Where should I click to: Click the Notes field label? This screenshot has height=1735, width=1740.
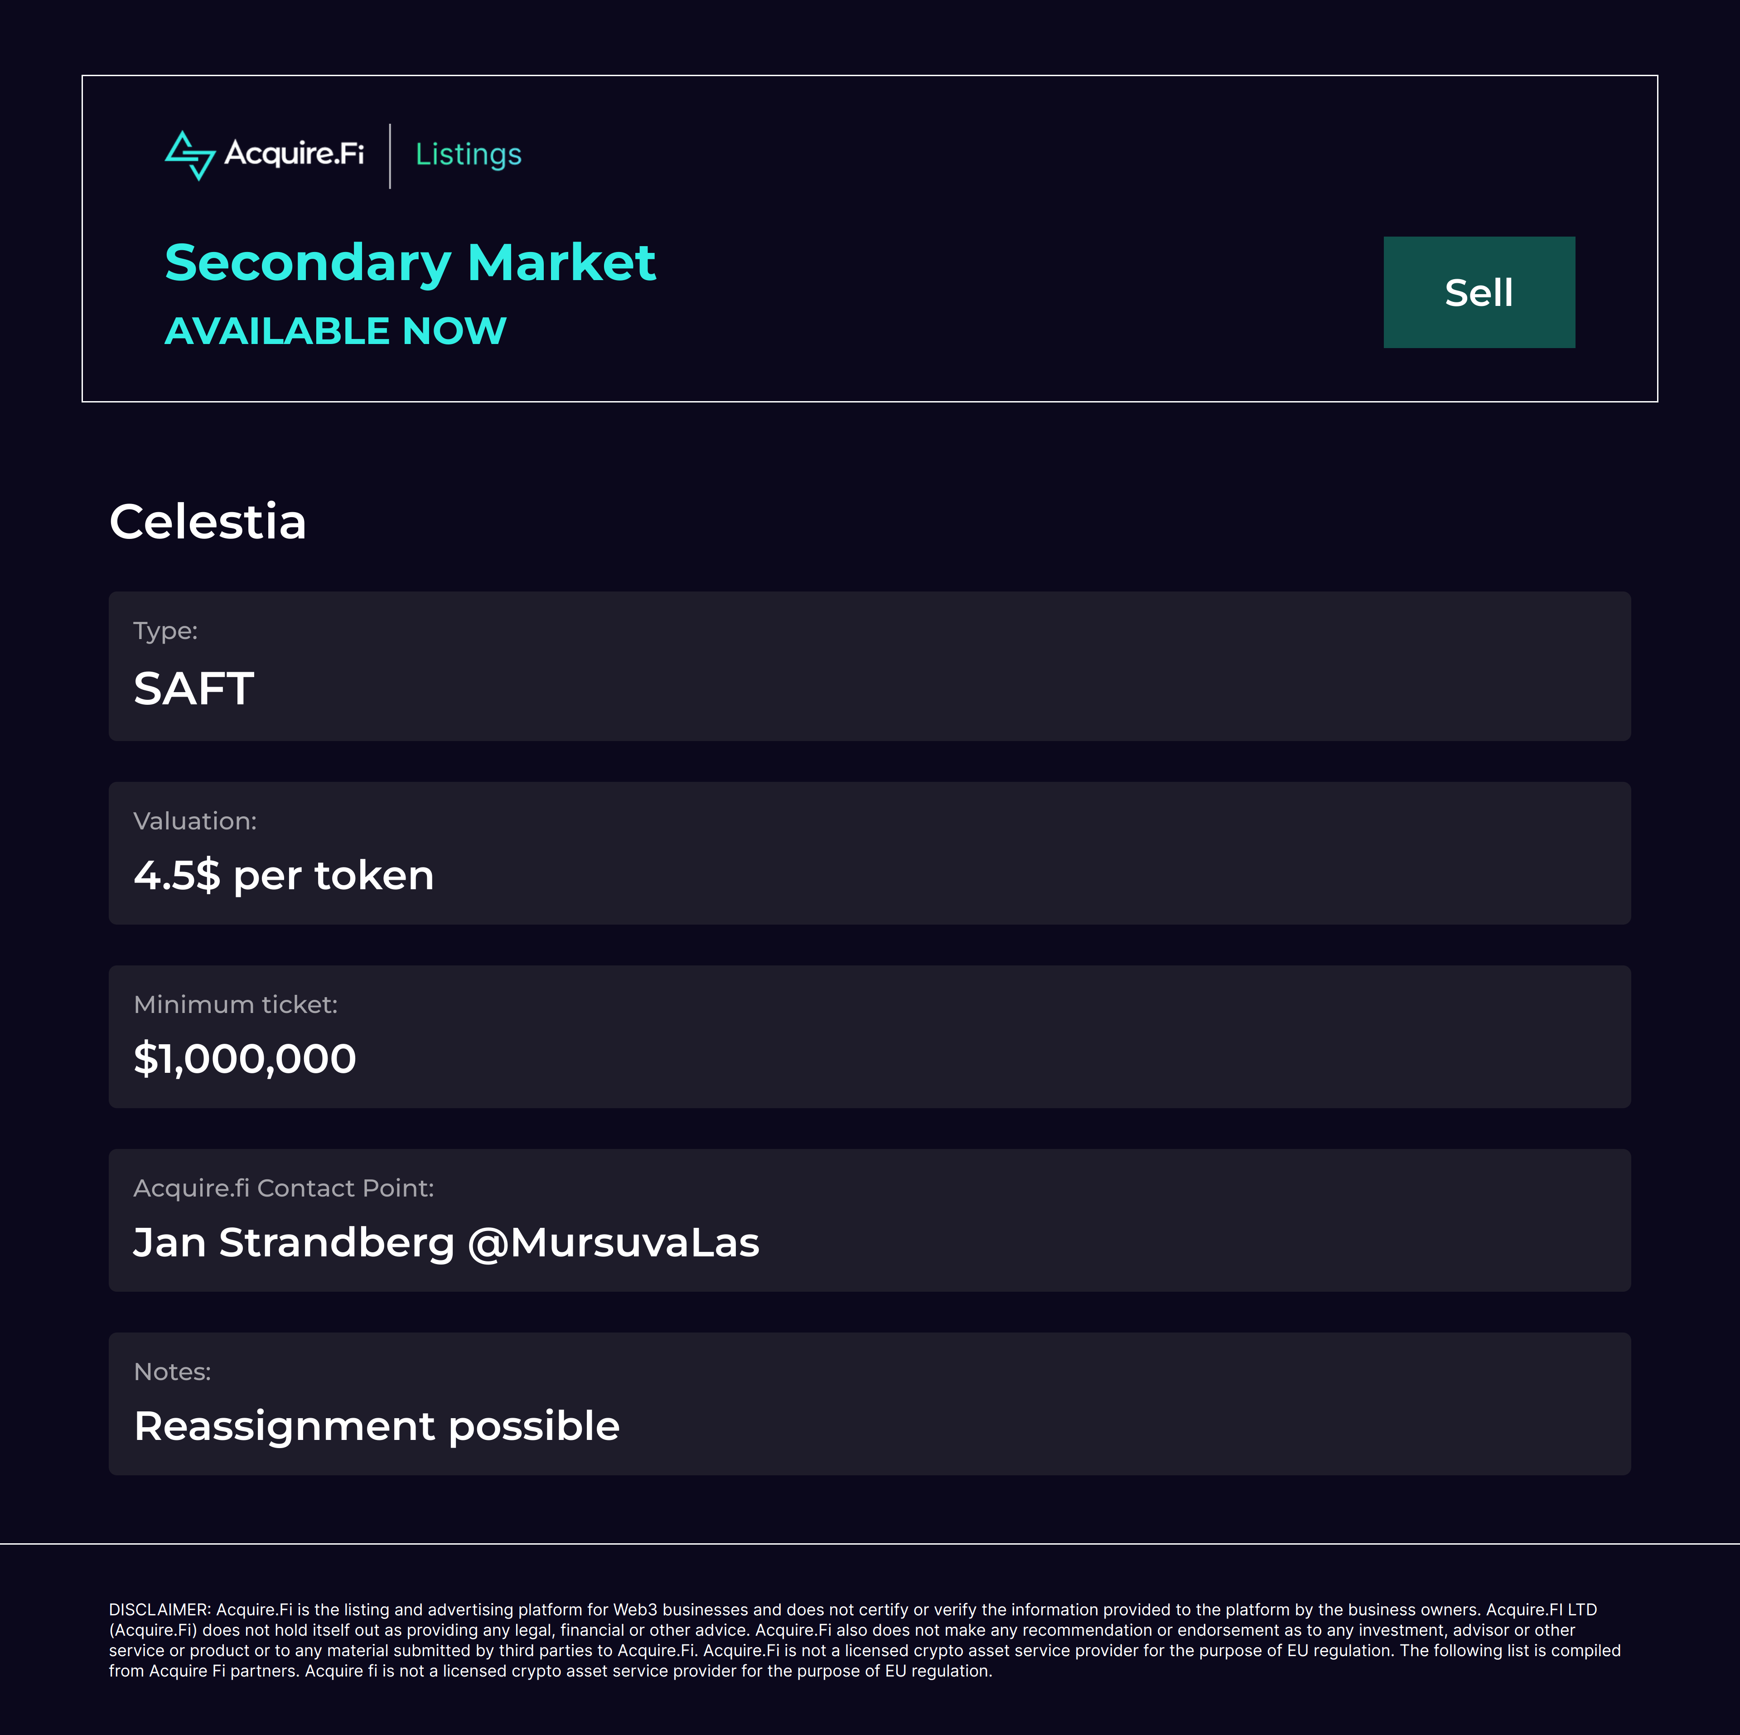[x=172, y=1372]
